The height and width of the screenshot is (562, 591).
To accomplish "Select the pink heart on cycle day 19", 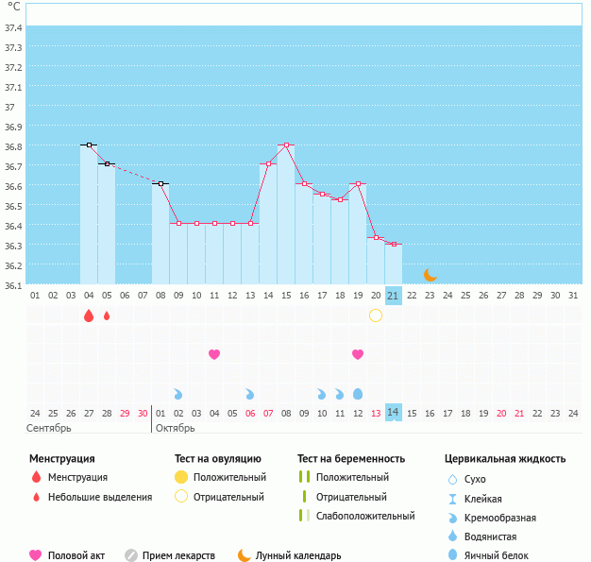I will (358, 354).
